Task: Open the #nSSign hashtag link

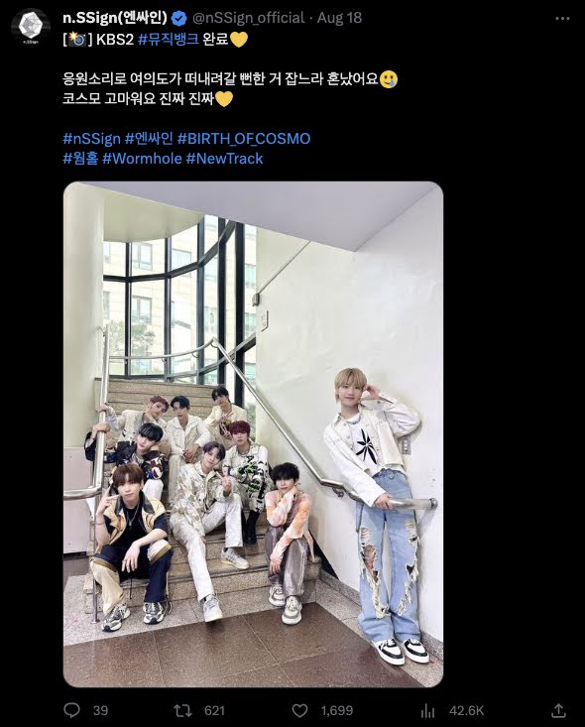Action: (x=92, y=139)
